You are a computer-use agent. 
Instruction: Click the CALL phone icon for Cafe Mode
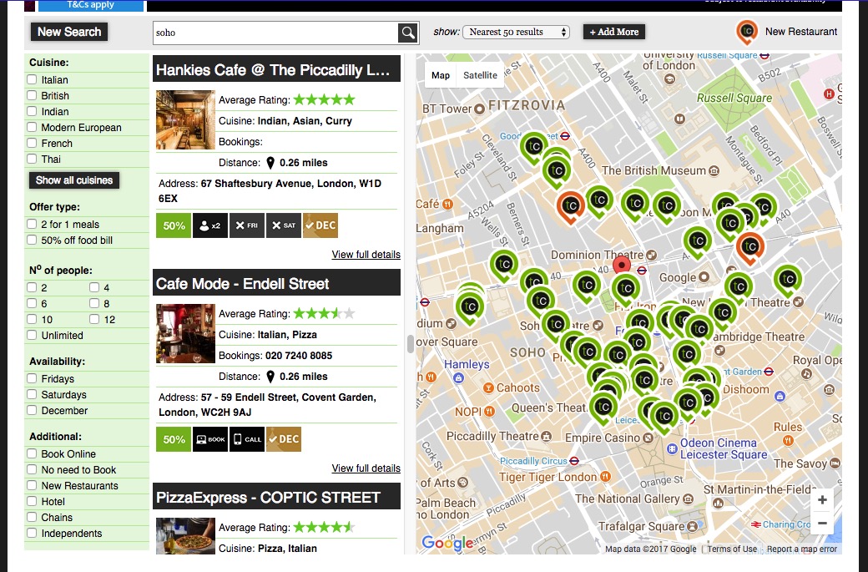[247, 439]
